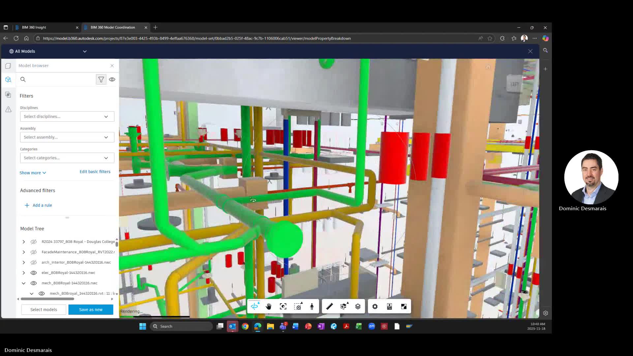Toggle full screen viewer mode
The image size is (633, 356).
[404, 307]
